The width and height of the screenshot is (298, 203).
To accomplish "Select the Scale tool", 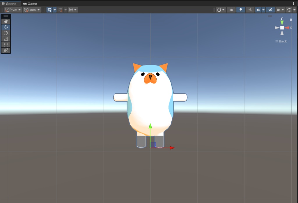I will 6,39.
